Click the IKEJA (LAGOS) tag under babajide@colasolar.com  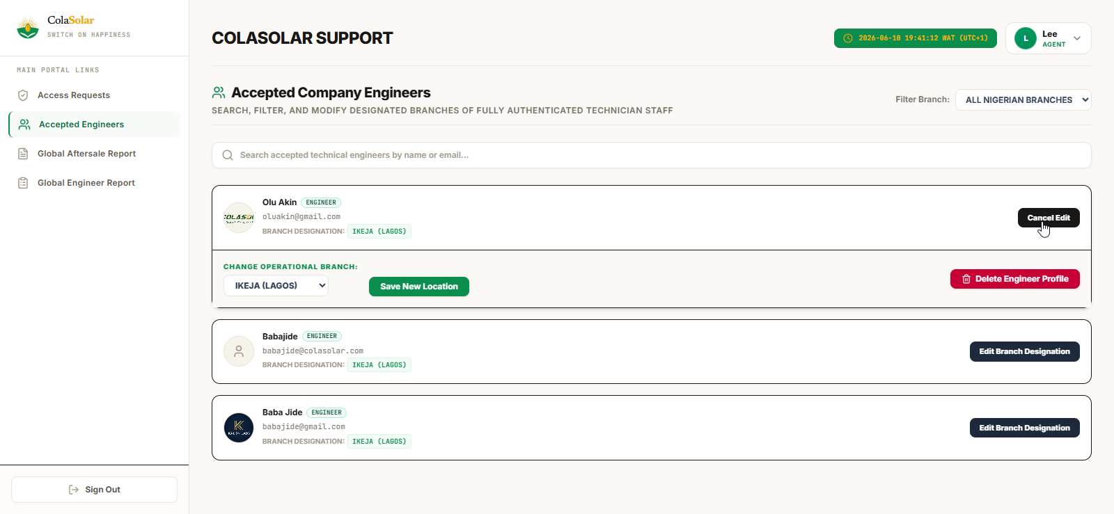tap(379, 365)
